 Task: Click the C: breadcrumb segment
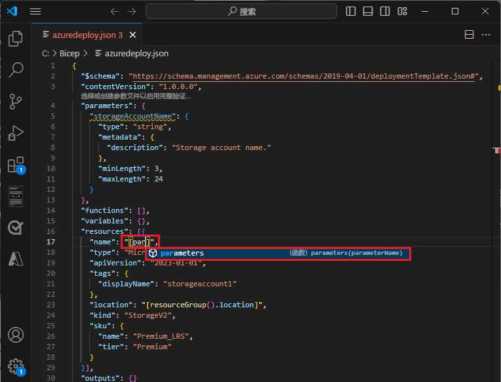[45, 54]
